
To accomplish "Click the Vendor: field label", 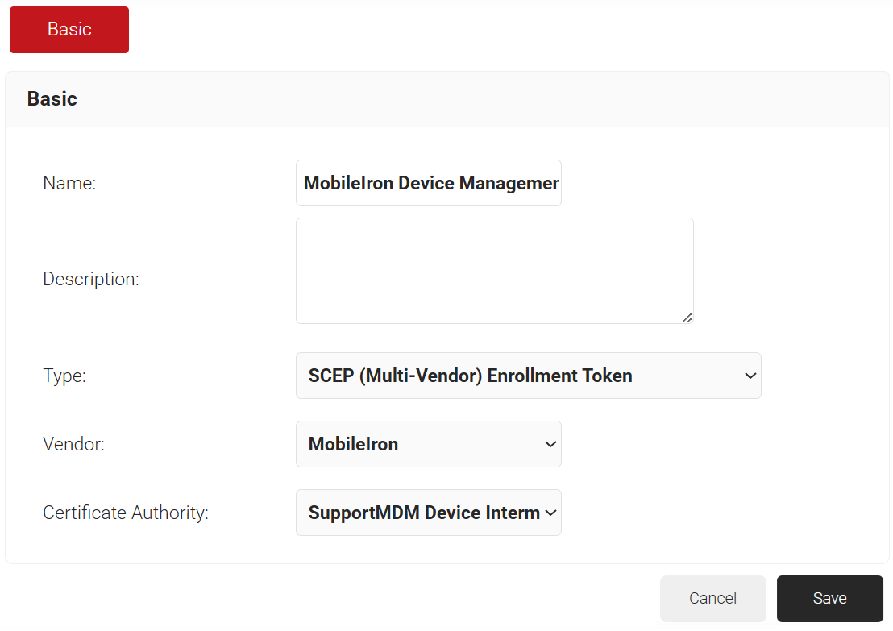I will pos(73,444).
